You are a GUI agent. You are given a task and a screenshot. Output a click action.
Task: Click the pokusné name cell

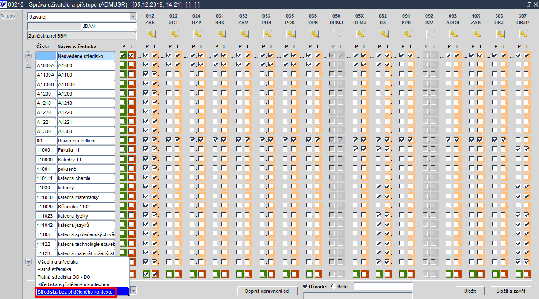(86, 169)
